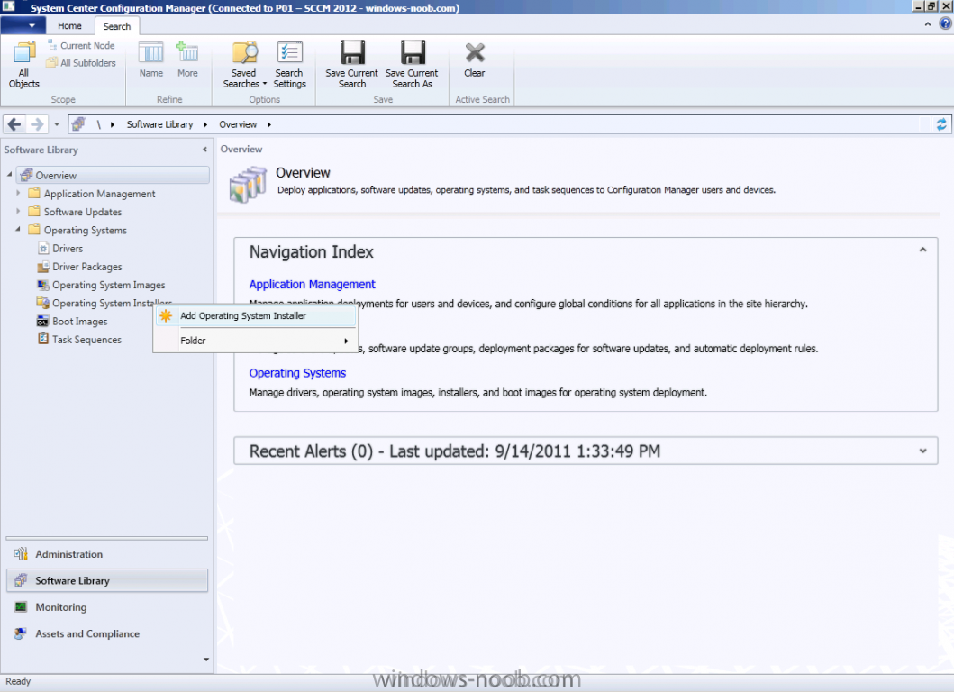
Task: Open the Folder submenu
Action: click(255, 341)
